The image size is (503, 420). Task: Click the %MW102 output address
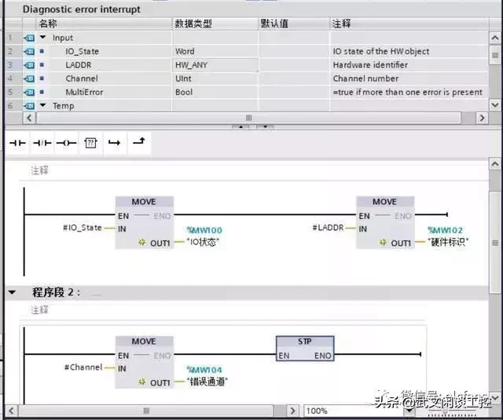(x=446, y=230)
